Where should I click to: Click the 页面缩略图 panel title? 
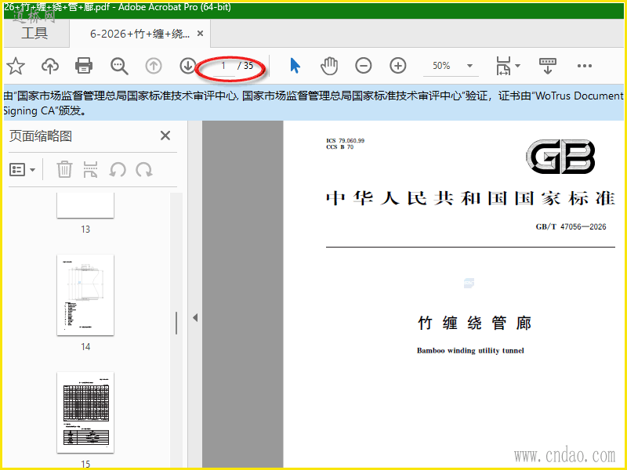(x=41, y=136)
